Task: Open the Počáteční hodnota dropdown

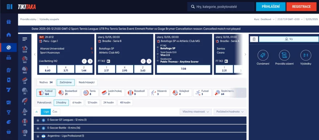Action: pyautogui.click(x=230, y=111)
